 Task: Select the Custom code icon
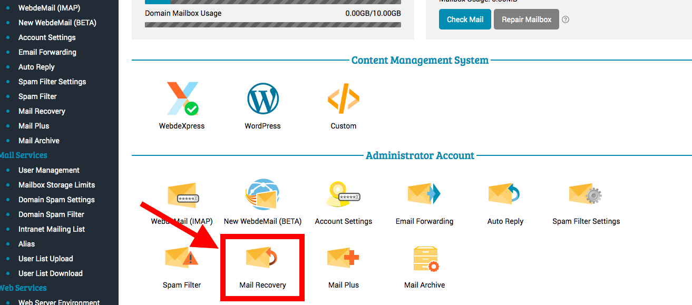(x=343, y=99)
